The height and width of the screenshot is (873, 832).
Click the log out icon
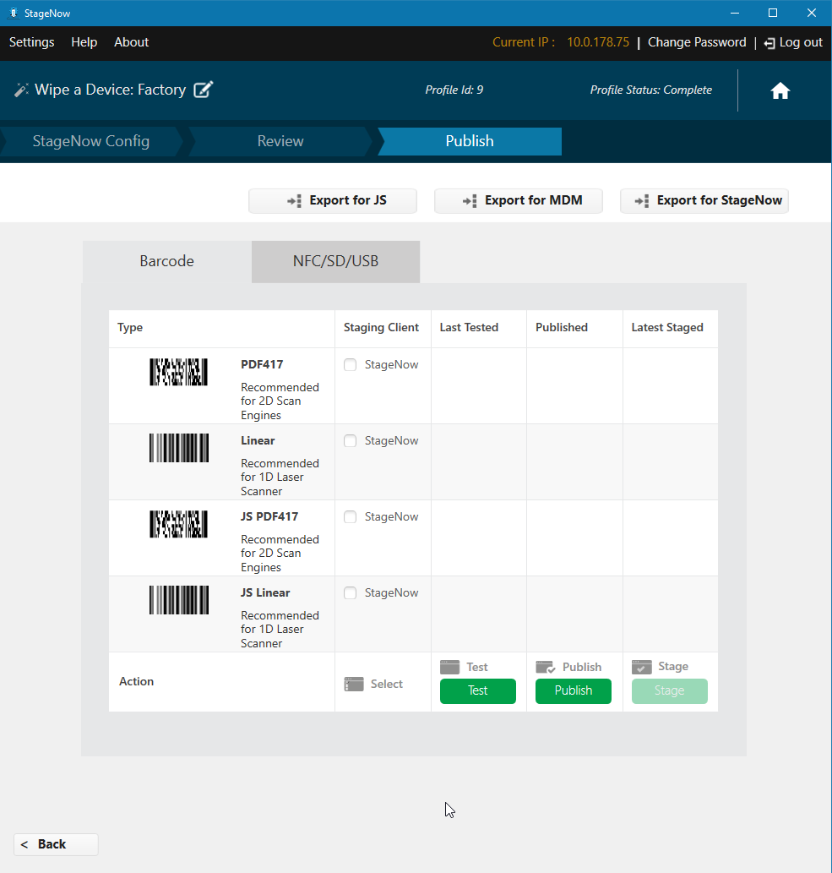point(769,42)
